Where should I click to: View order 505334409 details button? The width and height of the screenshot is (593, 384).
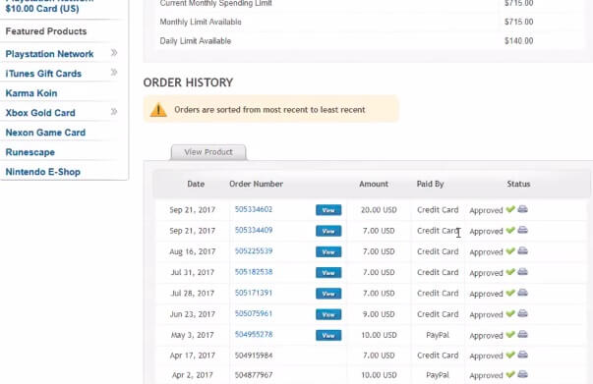(328, 231)
